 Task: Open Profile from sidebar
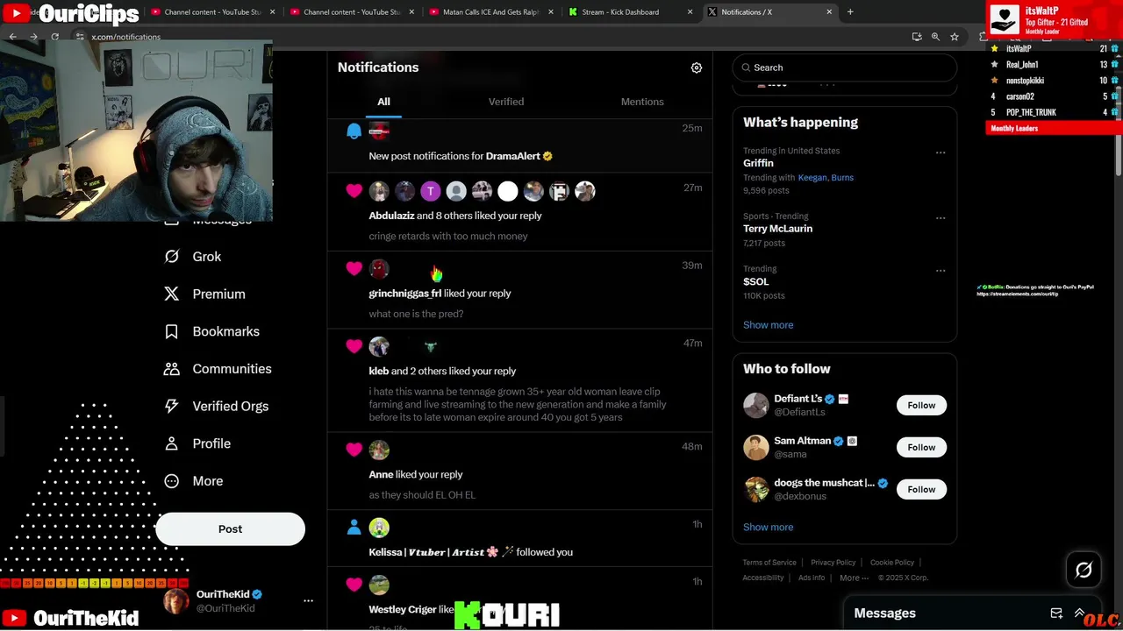[x=197, y=443]
